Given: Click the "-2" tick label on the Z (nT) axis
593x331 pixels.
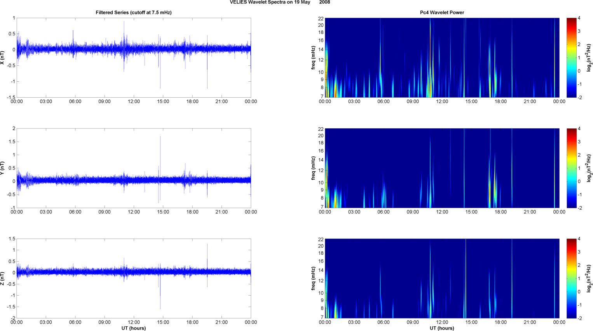Looking at the screenshot, I should pos(12,318).
